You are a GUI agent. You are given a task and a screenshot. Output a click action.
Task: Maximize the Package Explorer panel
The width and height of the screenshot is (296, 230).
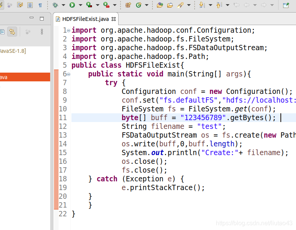click(42, 19)
